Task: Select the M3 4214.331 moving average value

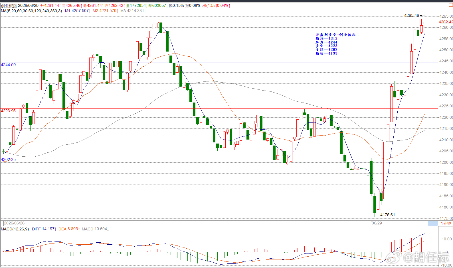Action: pyautogui.click(x=133, y=11)
